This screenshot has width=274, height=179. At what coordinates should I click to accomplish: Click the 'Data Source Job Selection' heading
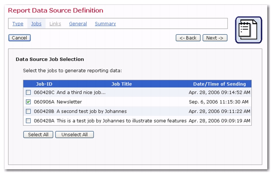[50, 59]
